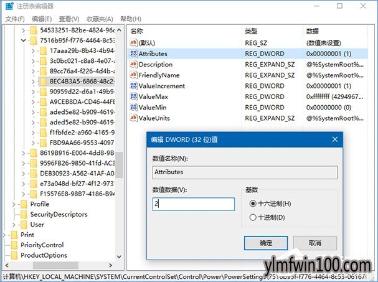
Task: Click folder icon of SecurityDescriptors key
Action: tap(24, 214)
